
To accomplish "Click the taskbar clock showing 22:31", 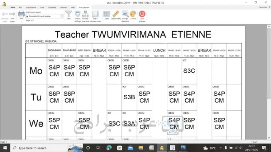I will 251,148.
